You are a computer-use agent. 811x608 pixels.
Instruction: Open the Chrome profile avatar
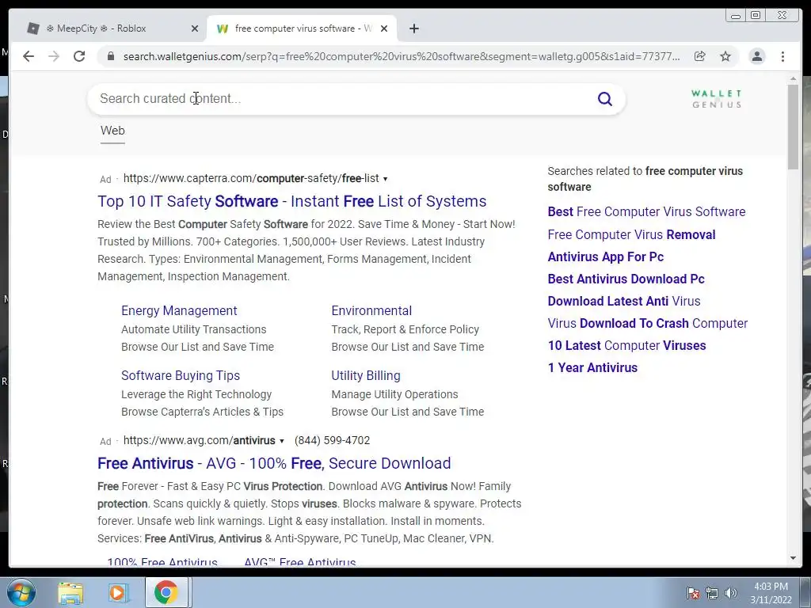point(756,56)
